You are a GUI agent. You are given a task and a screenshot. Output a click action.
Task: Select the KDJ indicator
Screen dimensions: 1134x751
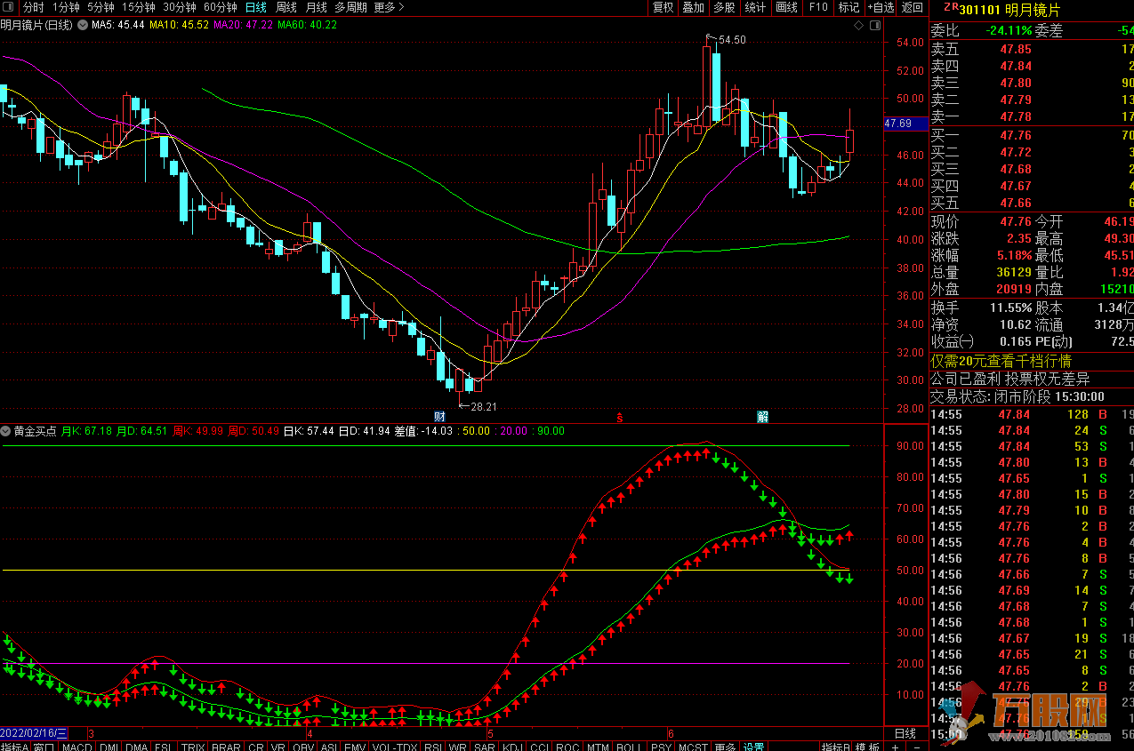coord(513,747)
